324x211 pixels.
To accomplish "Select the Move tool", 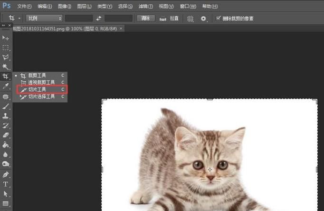I will (6, 38).
